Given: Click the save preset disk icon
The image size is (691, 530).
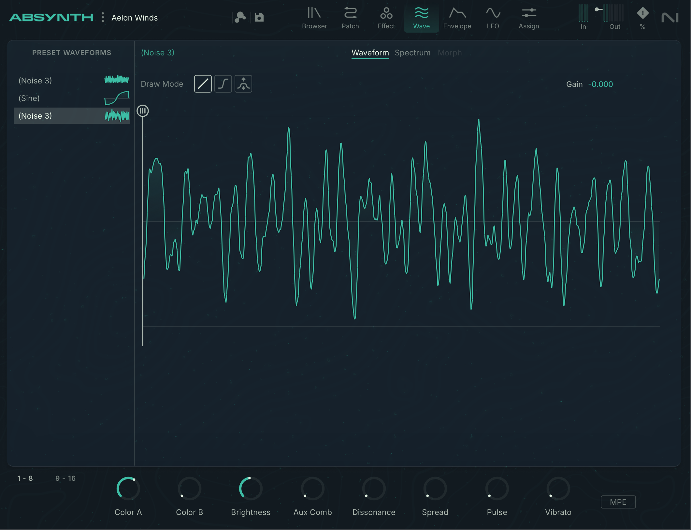Looking at the screenshot, I should [259, 17].
